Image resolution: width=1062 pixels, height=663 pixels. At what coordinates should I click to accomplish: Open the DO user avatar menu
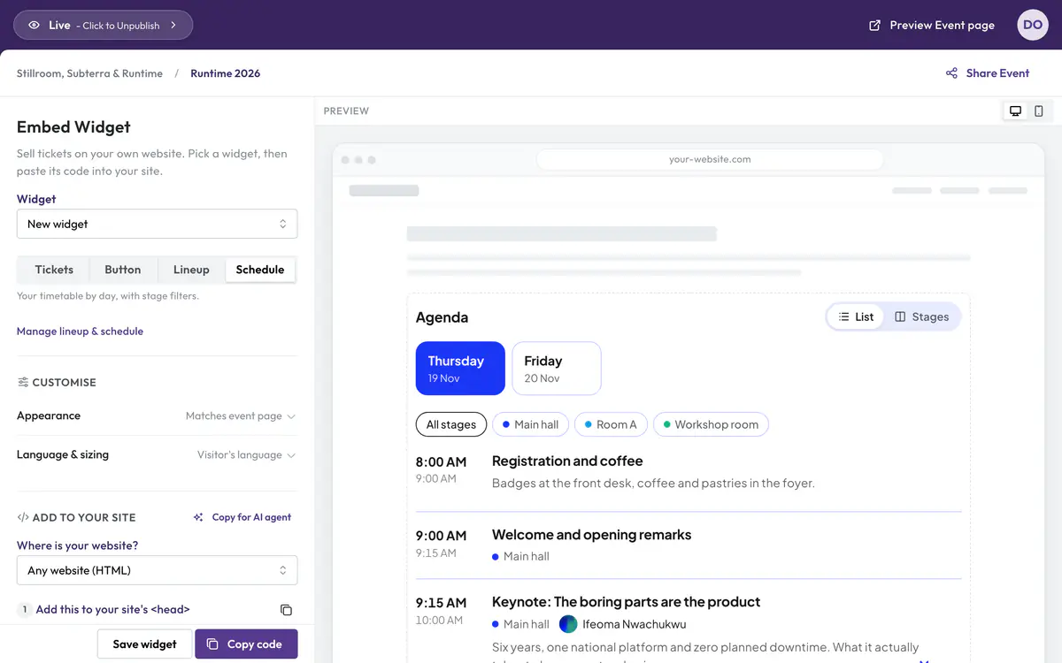[1033, 25]
